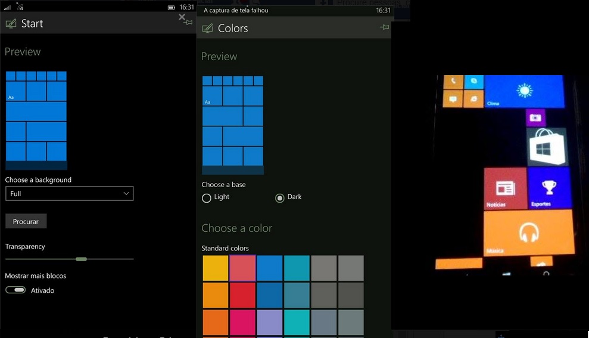Expand the background dropdown set to Full
Viewport: 589px width, 338px height.
pyautogui.click(x=69, y=194)
